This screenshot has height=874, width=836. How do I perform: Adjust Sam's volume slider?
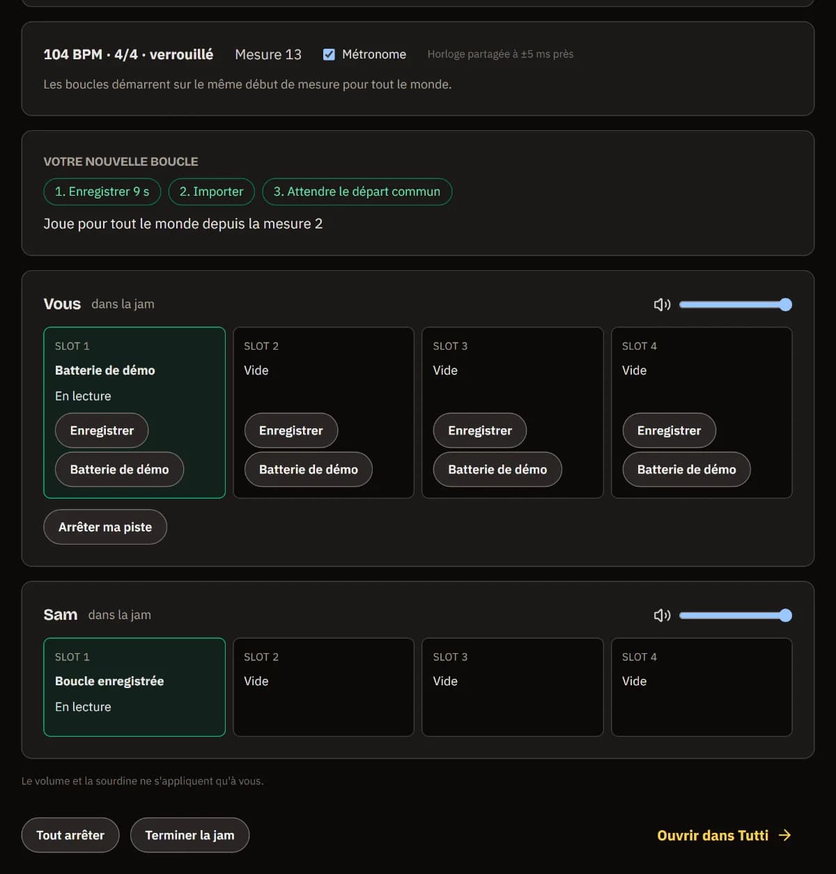pyautogui.click(x=736, y=615)
